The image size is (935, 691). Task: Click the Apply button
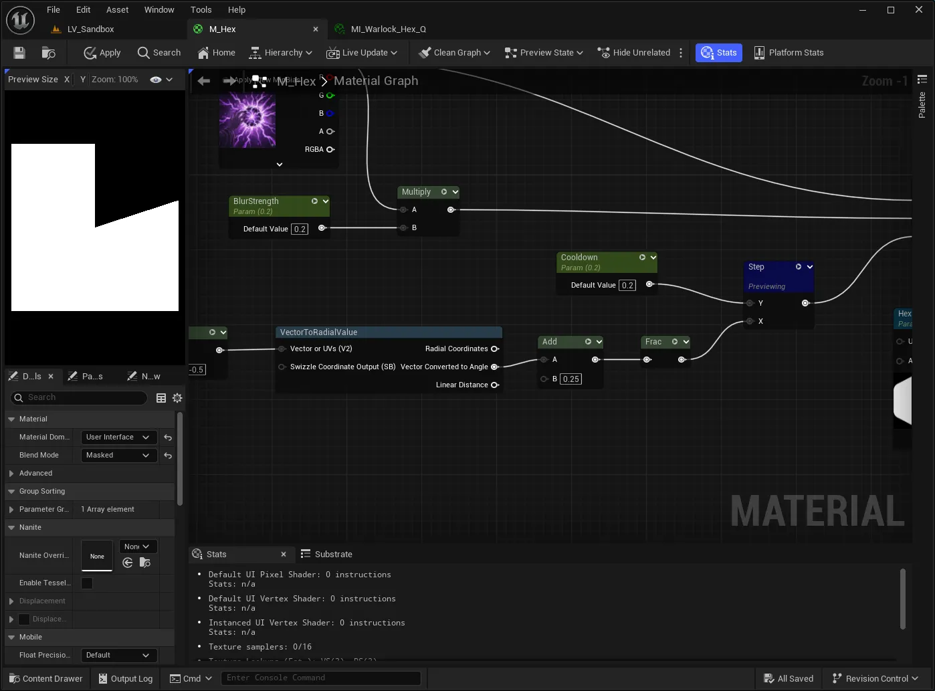tap(102, 53)
